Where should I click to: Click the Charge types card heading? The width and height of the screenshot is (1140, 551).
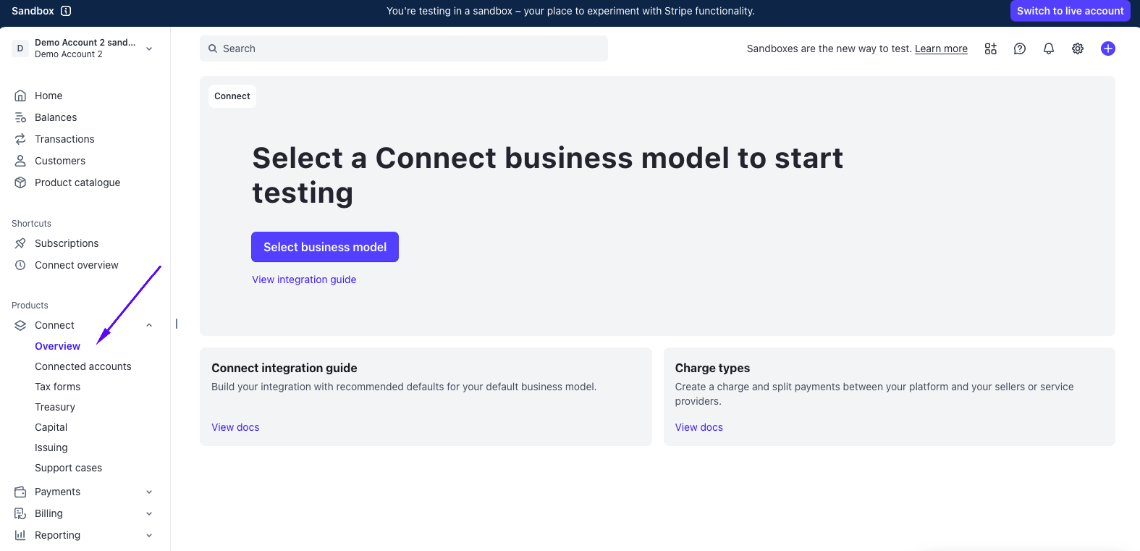pyautogui.click(x=712, y=368)
